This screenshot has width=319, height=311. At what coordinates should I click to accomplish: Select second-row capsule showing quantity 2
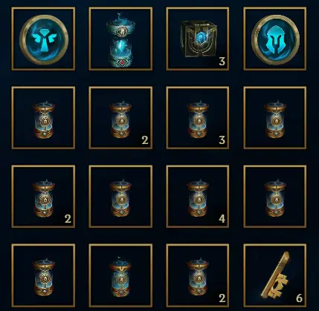point(120,118)
